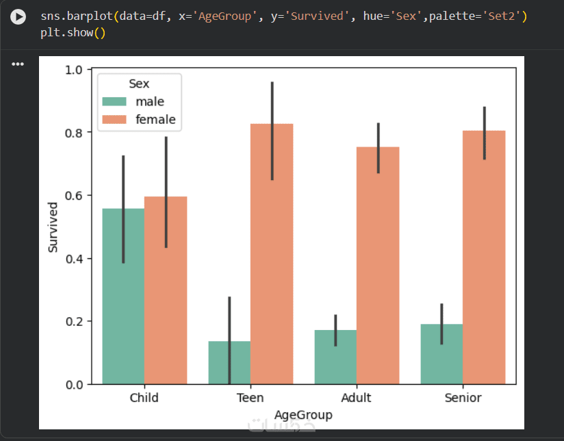This screenshot has height=441, width=564.
Task: Click the green male legend swatch
Action: (x=115, y=101)
